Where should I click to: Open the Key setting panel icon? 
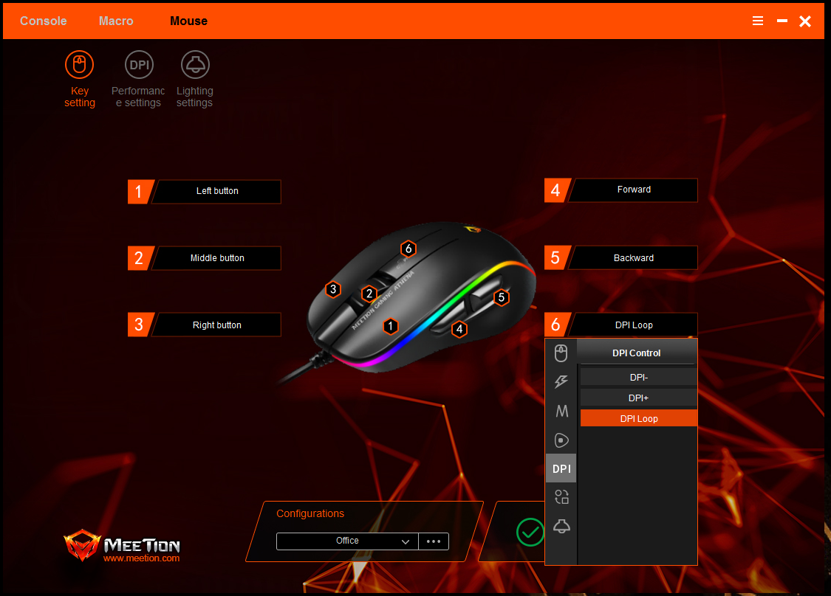coord(80,64)
